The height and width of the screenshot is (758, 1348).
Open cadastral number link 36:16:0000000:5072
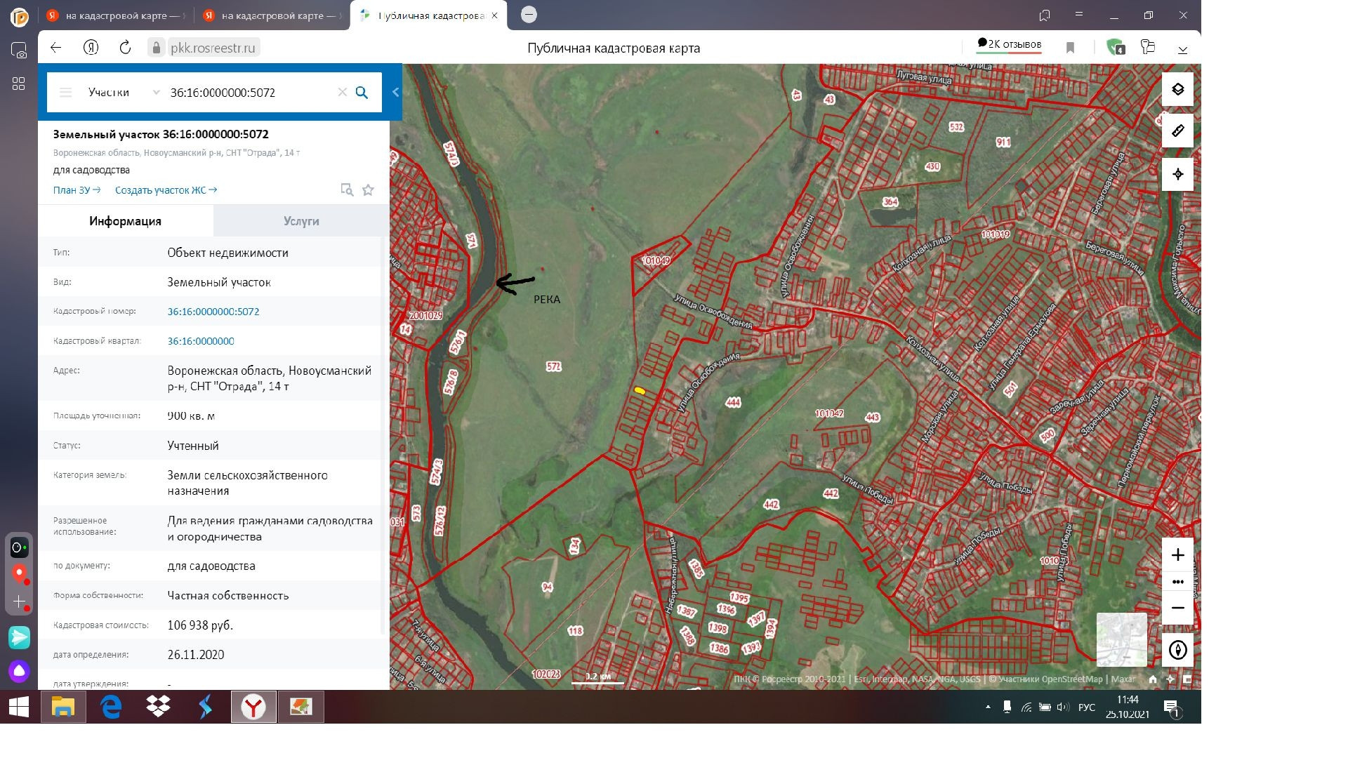click(213, 312)
